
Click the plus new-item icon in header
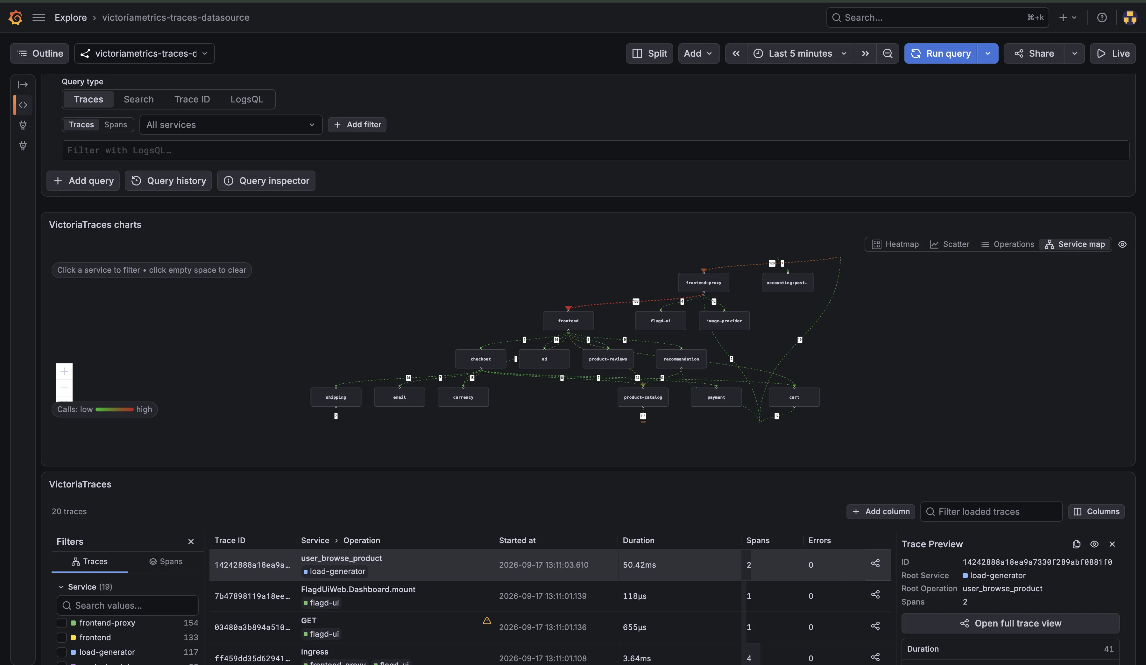tap(1067, 17)
